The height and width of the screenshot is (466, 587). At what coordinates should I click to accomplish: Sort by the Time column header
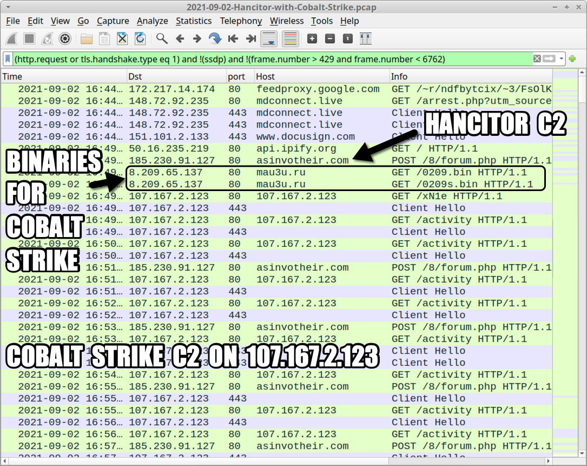point(64,76)
